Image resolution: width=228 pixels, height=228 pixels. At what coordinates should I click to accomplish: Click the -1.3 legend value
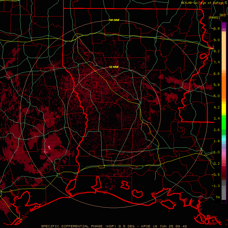pyautogui.click(x=216, y=186)
